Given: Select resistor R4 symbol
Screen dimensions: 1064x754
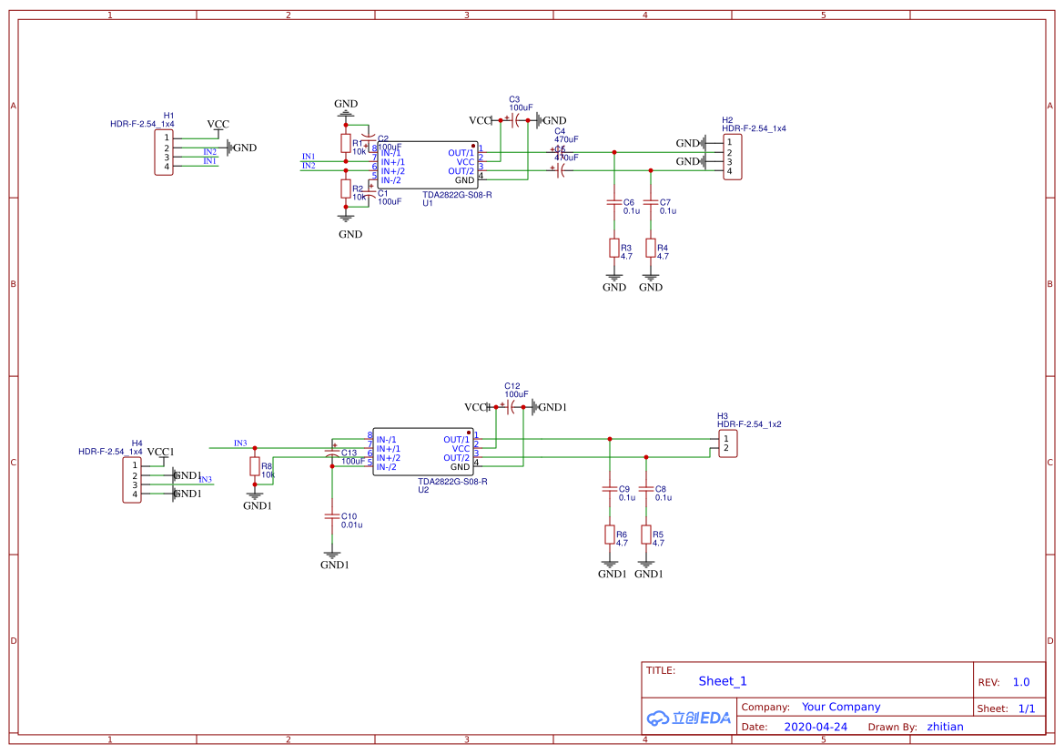Looking at the screenshot, I should coord(651,248).
